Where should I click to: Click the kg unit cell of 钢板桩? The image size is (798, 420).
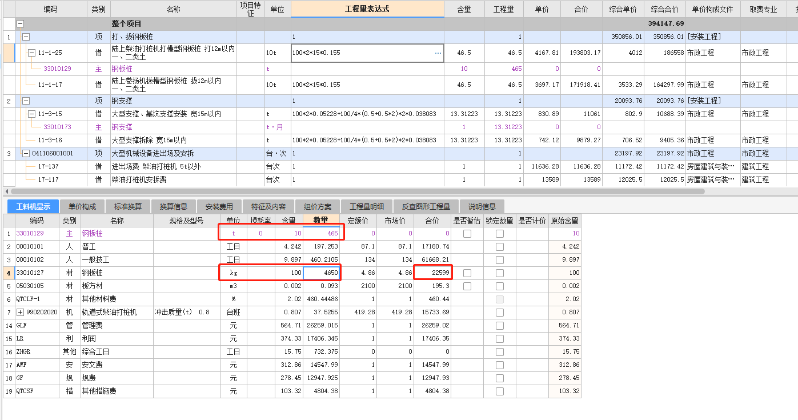click(234, 273)
